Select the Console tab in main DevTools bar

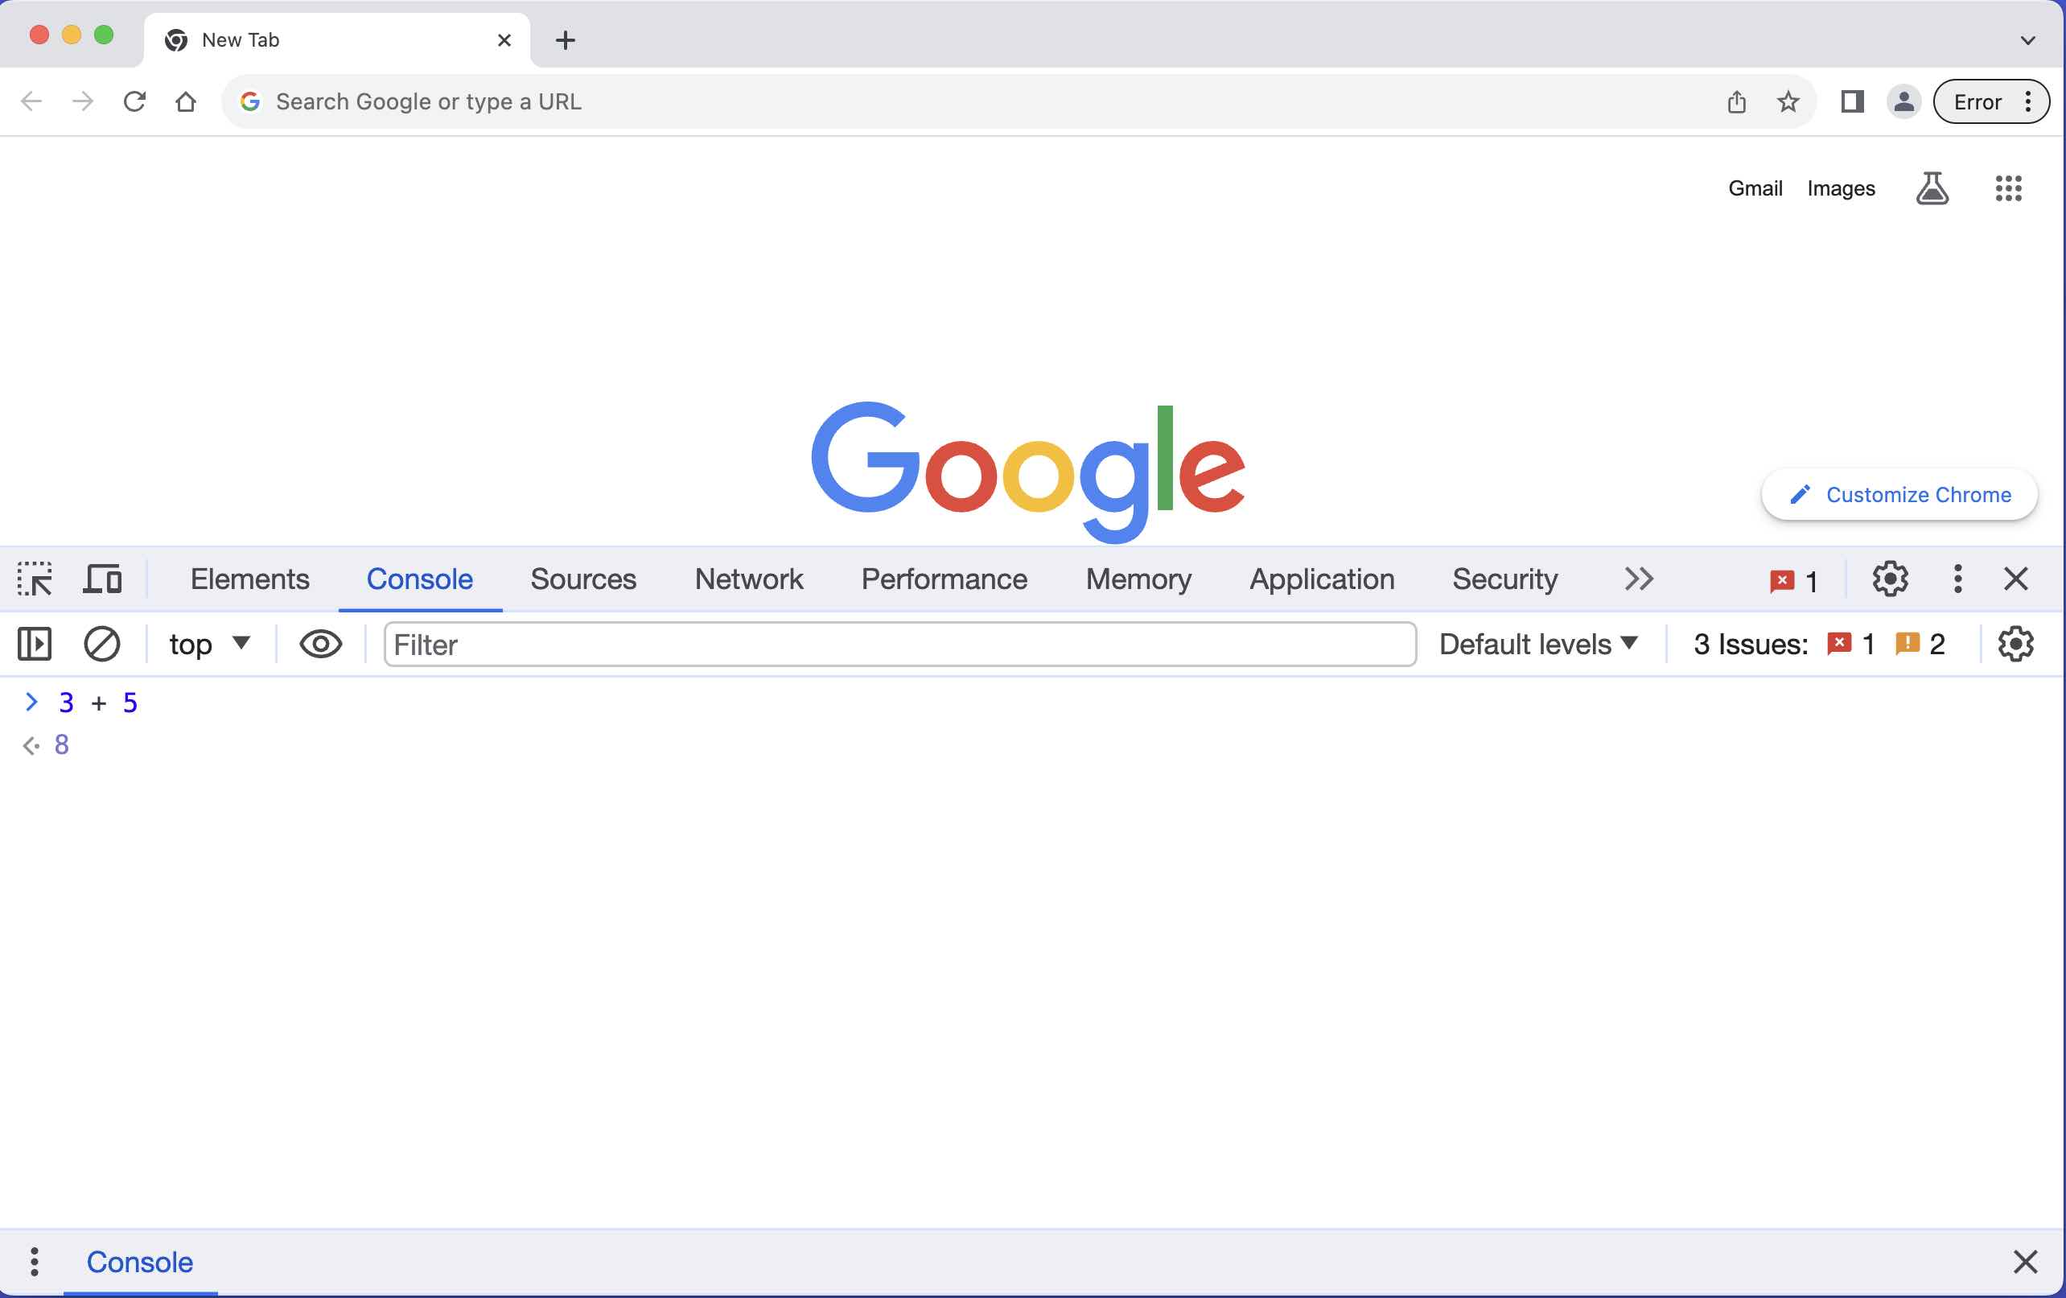coord(419,579)
